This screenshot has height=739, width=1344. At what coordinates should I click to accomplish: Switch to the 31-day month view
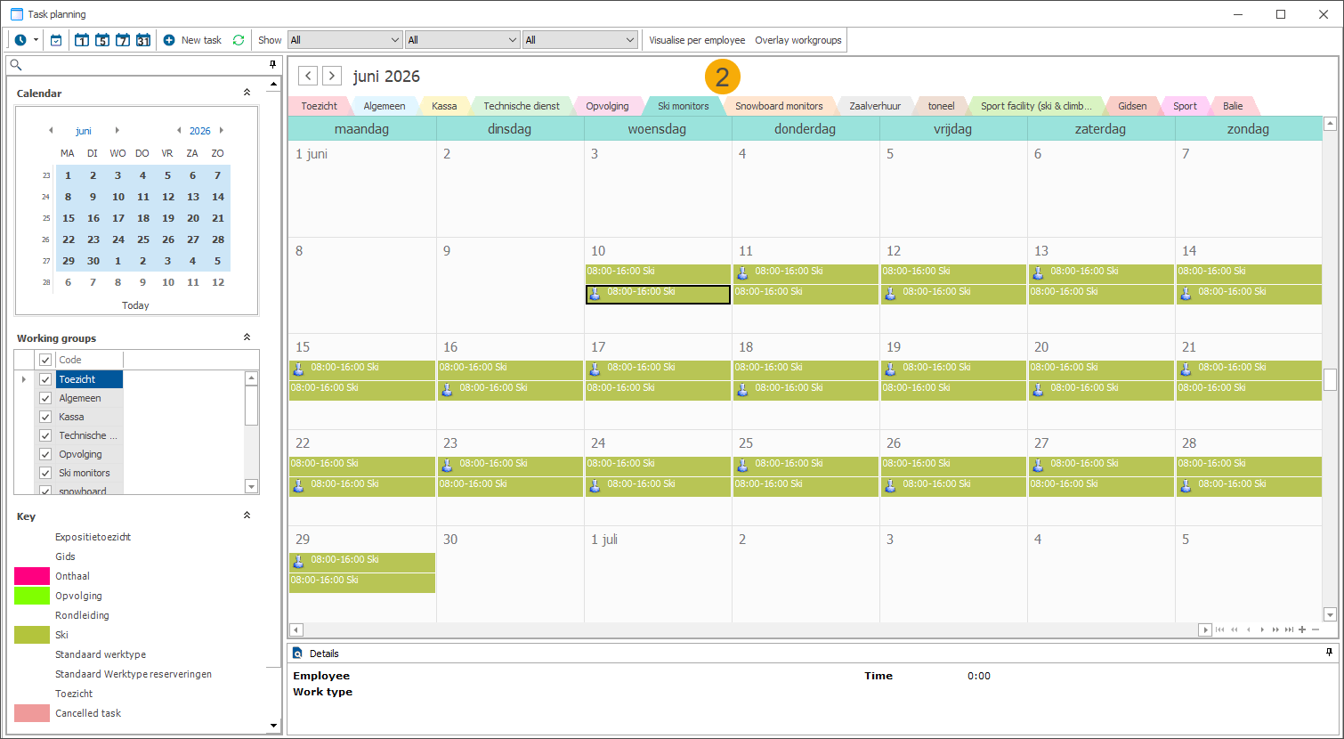(x=143, y=40)
